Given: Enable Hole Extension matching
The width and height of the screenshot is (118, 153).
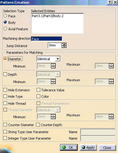Looking at the screenshot, I should 5,90.
